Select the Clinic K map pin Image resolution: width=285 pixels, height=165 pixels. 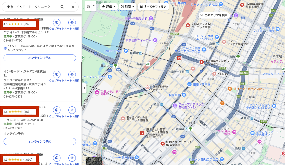point(214,74)
